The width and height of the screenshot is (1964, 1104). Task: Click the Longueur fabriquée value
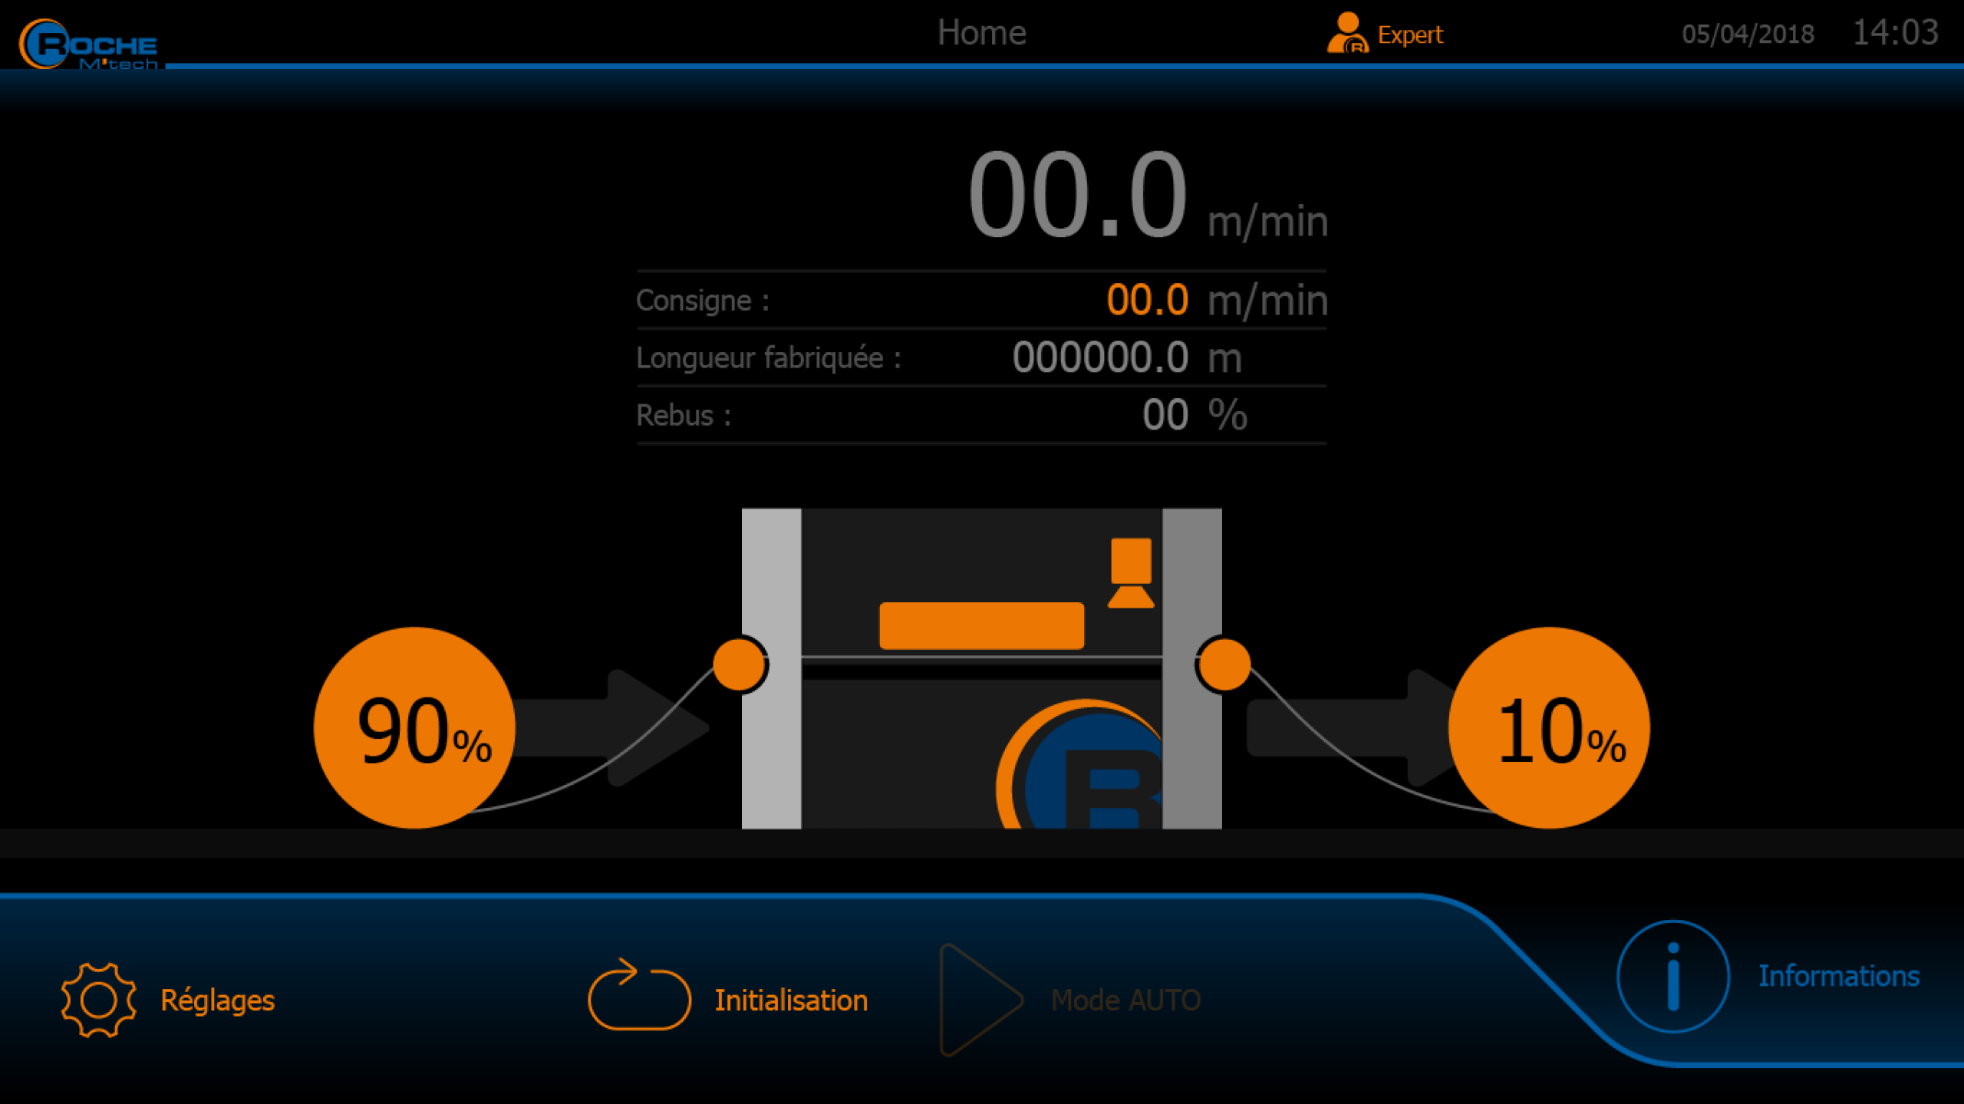pos(1099,358)
